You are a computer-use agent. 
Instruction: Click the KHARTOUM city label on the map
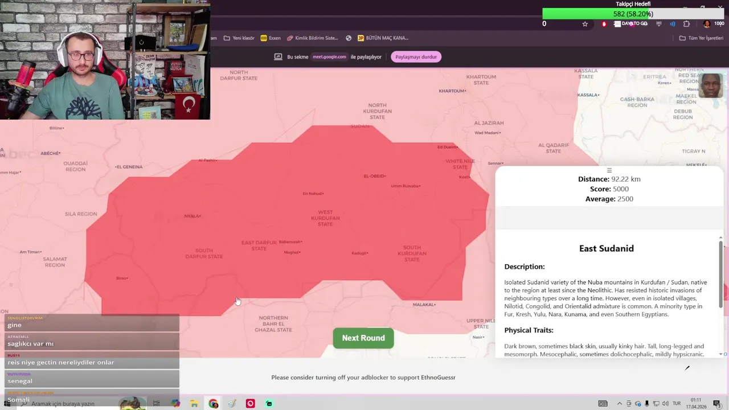(x=452, y=91)
